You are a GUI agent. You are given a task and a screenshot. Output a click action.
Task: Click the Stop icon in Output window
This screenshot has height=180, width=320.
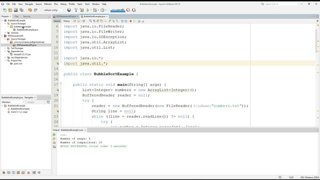(54, 142)
